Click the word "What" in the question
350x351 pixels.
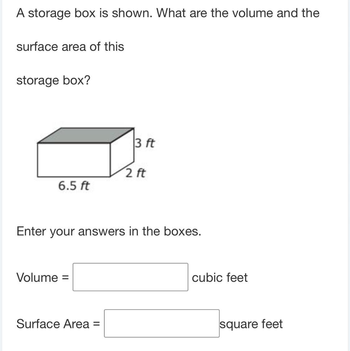[x=170, y=13]
